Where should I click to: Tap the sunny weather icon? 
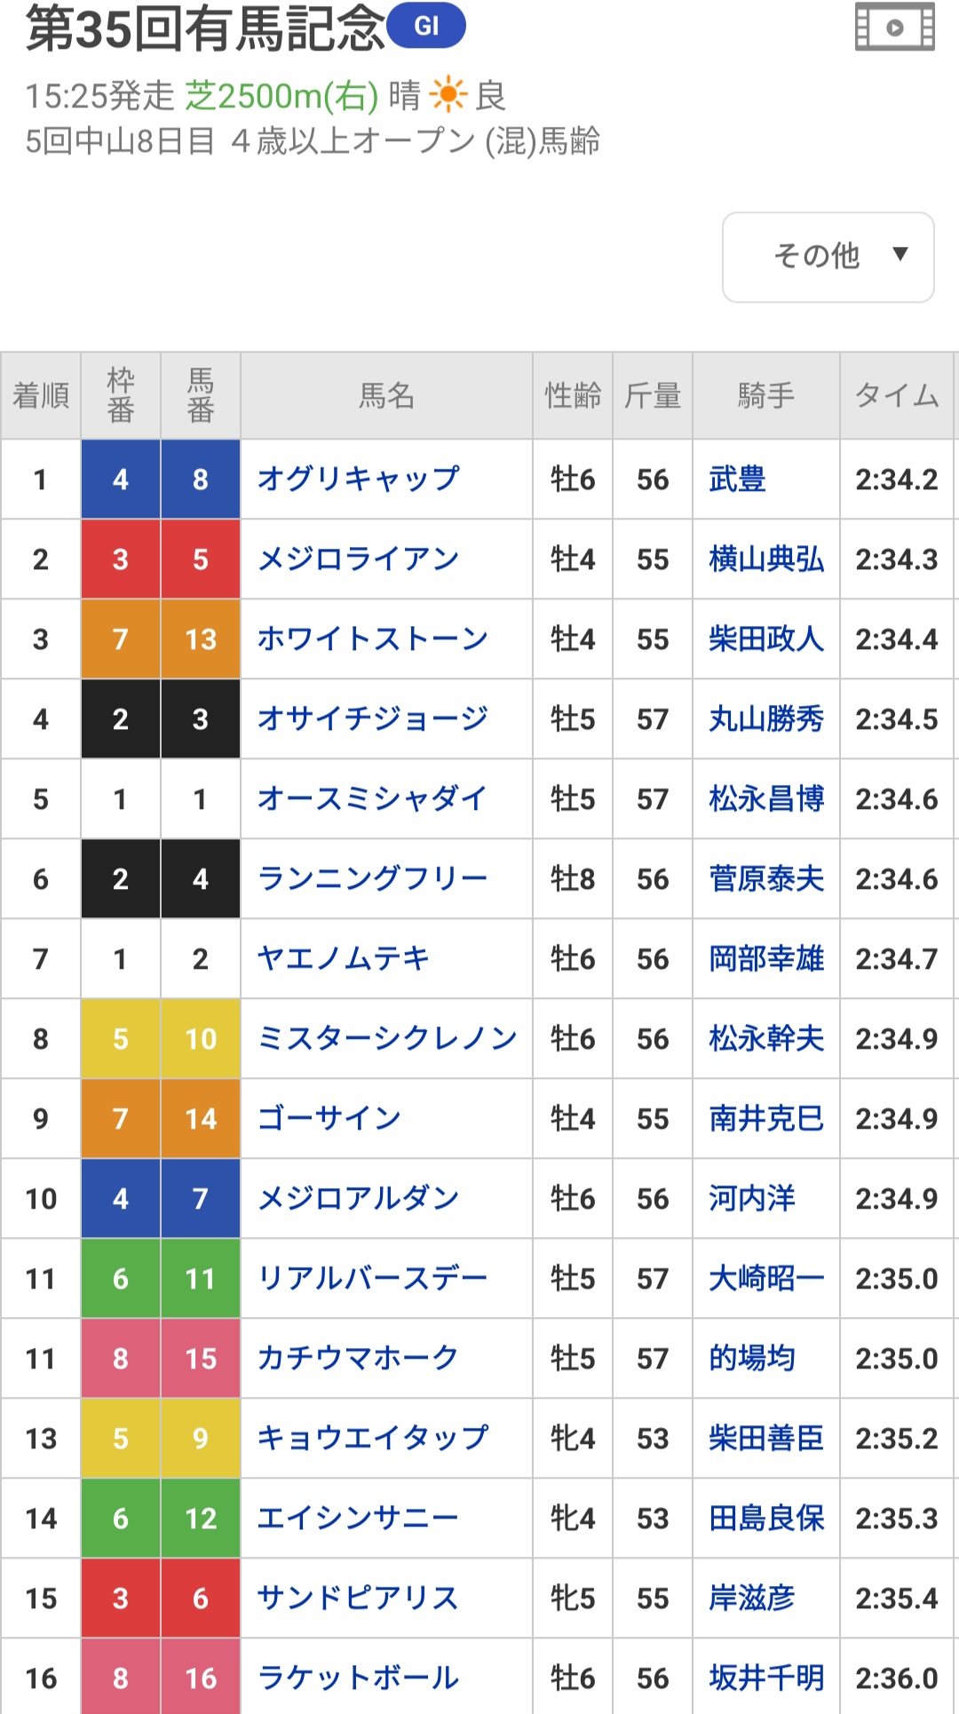[x=448, y=95]
